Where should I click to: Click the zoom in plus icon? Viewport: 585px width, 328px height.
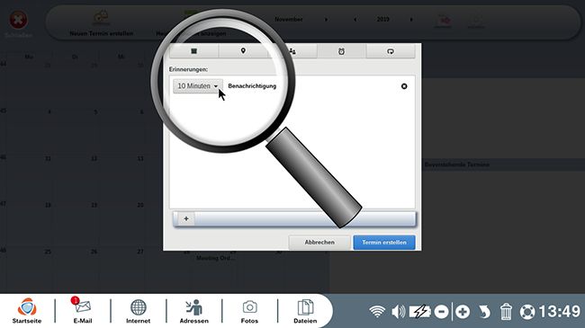tap(463, 312)
